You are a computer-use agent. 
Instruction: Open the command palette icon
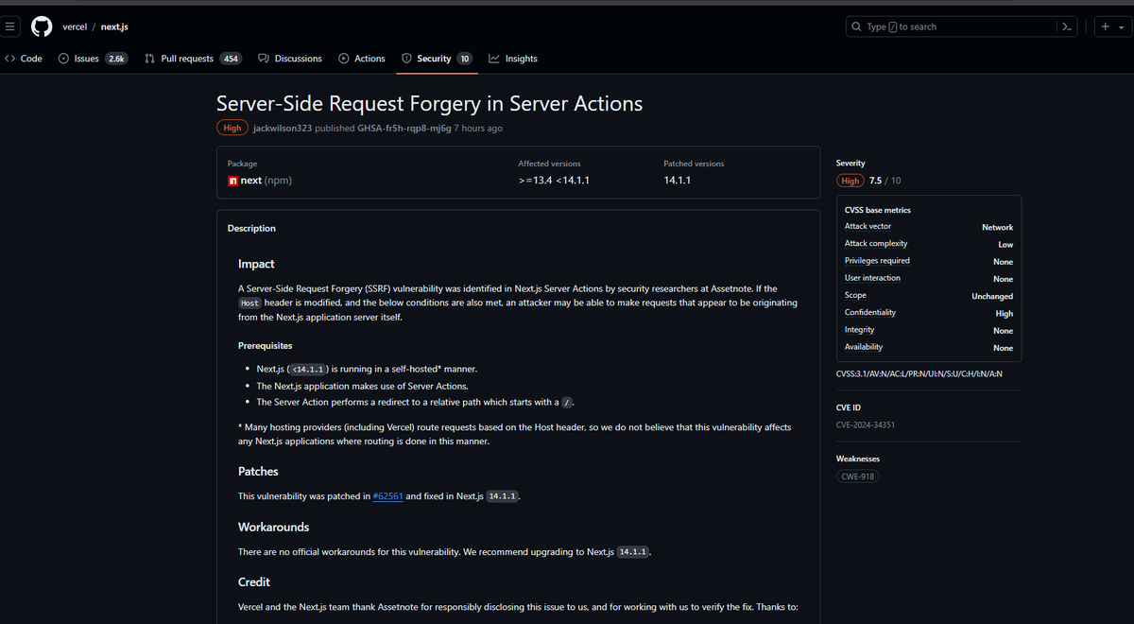click(x=1066, y=26)
